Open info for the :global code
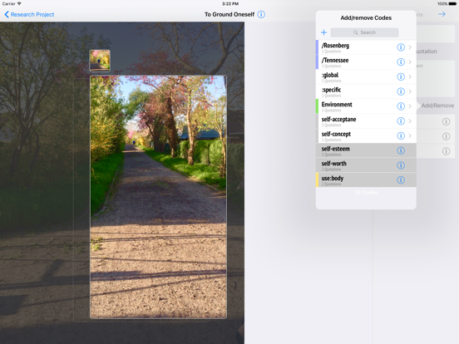This screenshot has height=344, width=459. (401, 76)
